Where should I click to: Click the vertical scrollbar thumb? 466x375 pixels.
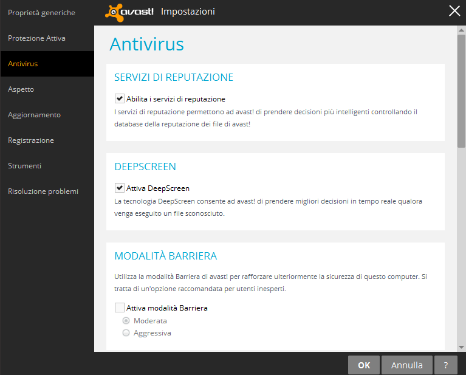[x=461, y=91]
